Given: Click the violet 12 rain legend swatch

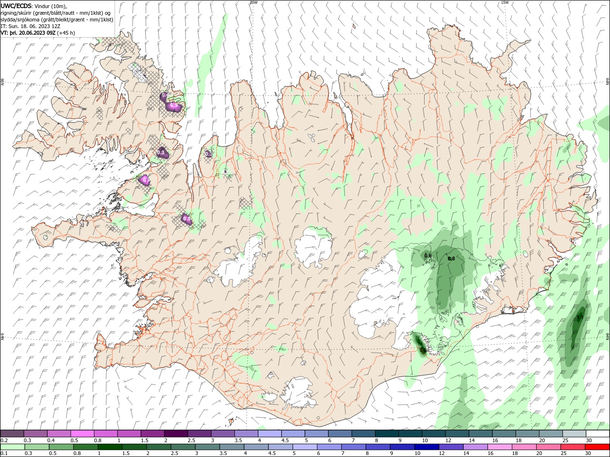Looking at the screenshot, I should [x=450, y=447].
